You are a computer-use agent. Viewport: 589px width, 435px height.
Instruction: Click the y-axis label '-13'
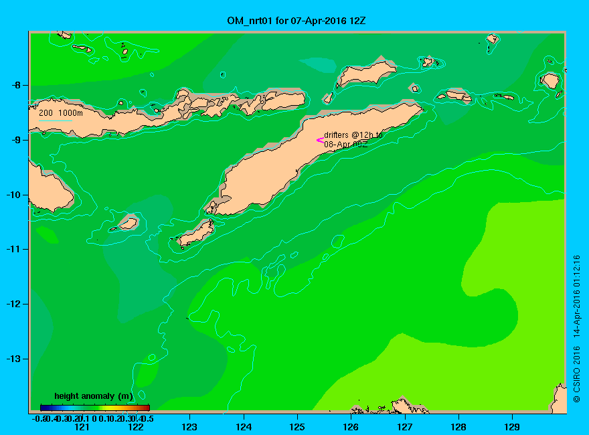click(13, 359)
